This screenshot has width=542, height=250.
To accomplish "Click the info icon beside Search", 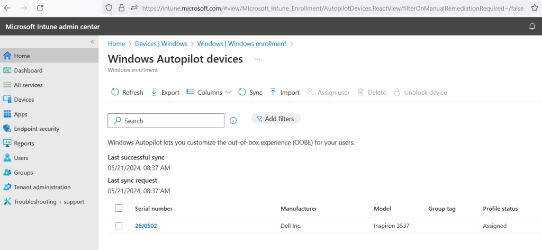I will 233,121.
